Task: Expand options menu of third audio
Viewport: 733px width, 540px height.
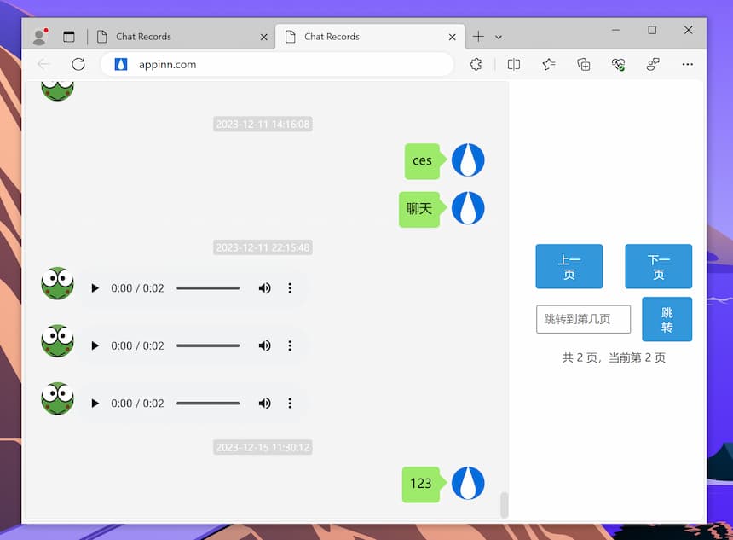Action: (290, 403)
